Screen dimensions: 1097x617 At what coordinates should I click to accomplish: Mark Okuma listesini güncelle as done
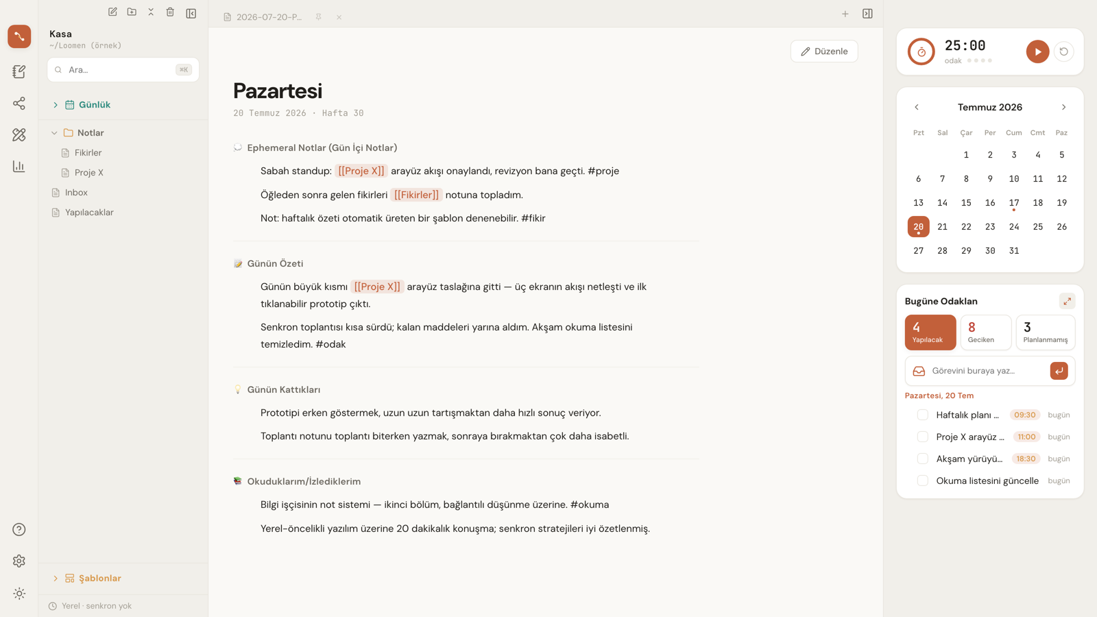923,481
